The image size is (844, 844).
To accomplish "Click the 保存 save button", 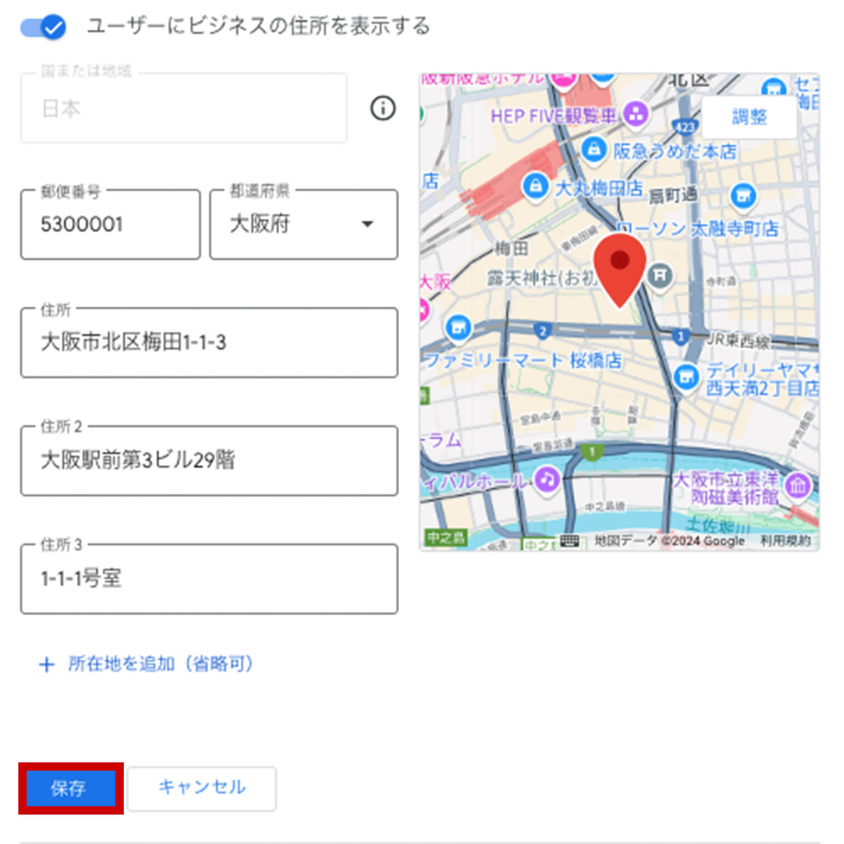I will tap(71, 788).
